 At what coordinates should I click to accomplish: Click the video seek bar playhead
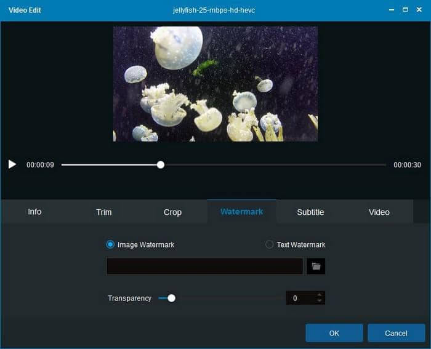(161, 165)
